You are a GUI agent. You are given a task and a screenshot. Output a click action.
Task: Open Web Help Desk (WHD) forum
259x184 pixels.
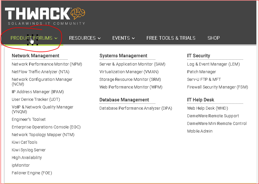pyautogui.click(x=207, y=108)
